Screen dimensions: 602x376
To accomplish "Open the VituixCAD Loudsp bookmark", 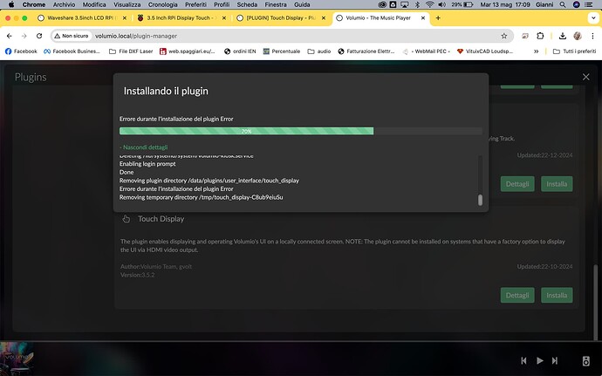I will pyautogui.click(x=484, y=51).
